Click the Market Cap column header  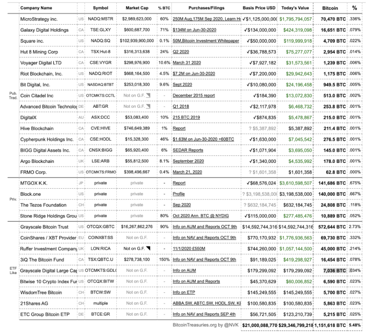click(137, 8)
